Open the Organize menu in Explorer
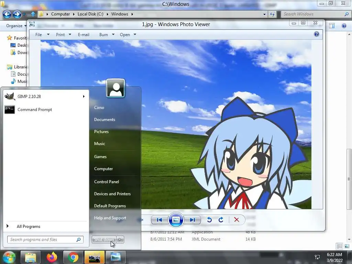 pos(16,25)
